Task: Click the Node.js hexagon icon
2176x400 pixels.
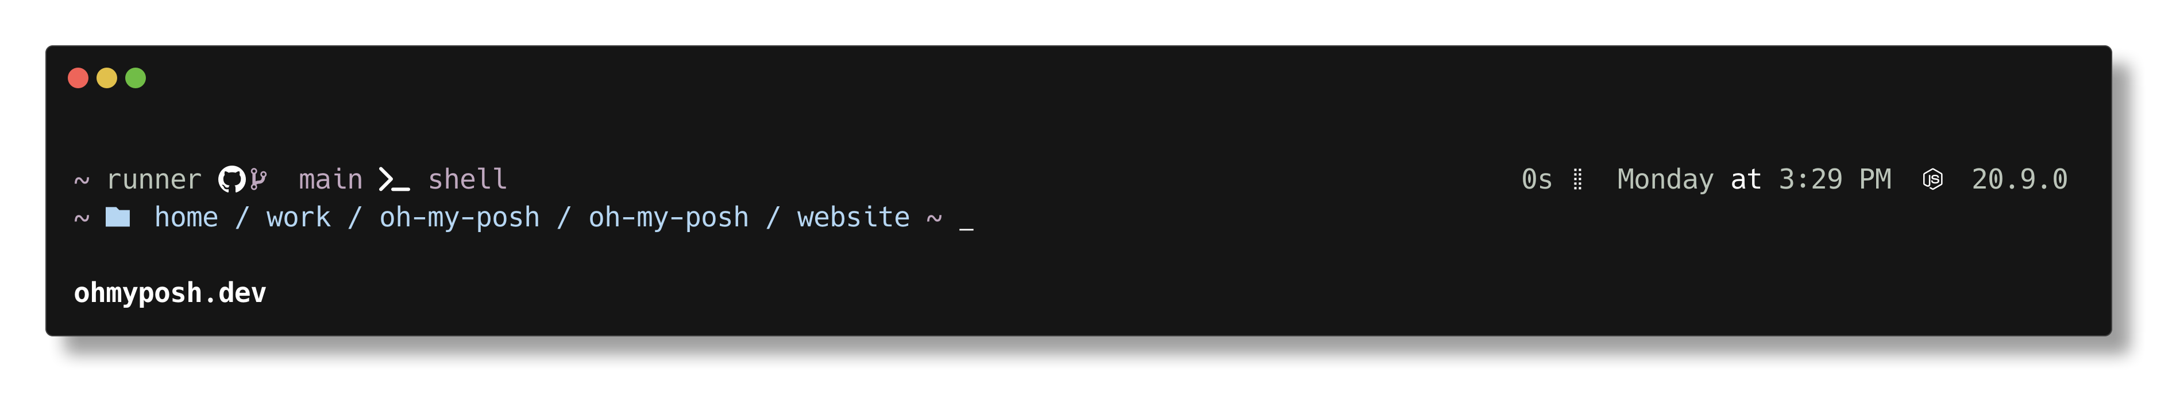Action: click(1932, 179)
